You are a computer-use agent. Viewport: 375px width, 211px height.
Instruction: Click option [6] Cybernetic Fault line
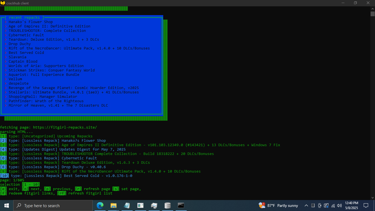pyautogui.click(x=49, y=158)
